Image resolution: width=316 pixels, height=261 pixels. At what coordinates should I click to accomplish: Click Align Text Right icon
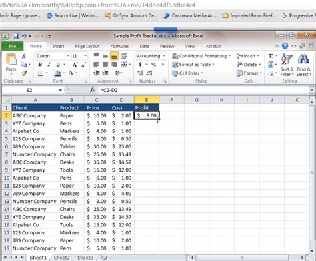pos(114,65)
